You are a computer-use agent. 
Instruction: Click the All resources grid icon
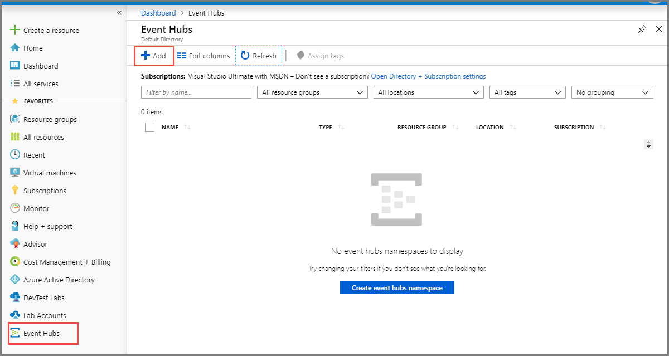click(15, 137)
